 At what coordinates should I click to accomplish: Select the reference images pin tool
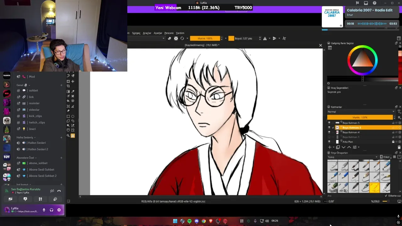(68, 111)
